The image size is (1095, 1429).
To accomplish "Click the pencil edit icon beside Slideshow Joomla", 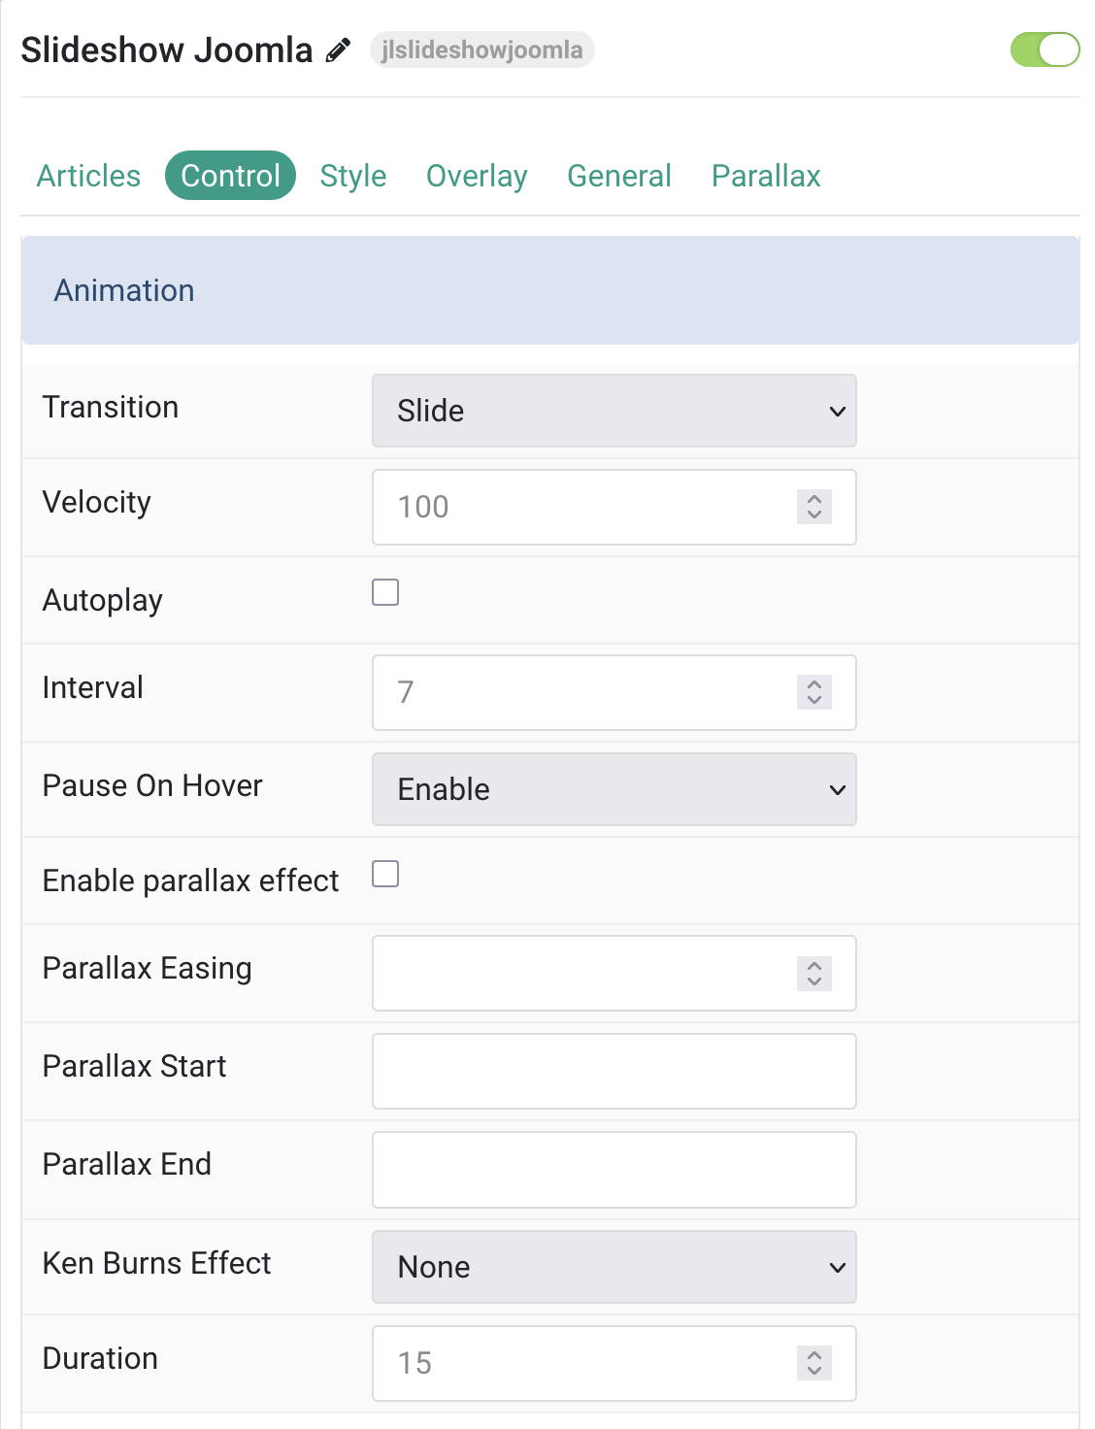I will 338,50.
